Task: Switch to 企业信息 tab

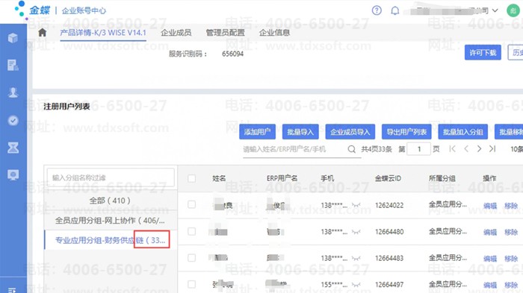Action: coord(274,33)
